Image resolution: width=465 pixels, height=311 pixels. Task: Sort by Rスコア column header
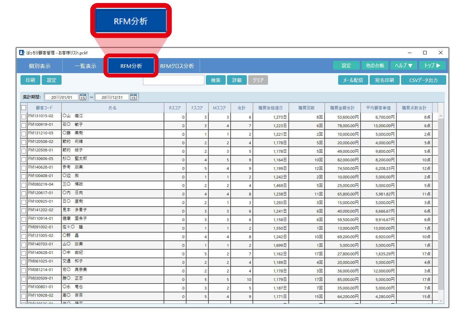pos(175,108)
